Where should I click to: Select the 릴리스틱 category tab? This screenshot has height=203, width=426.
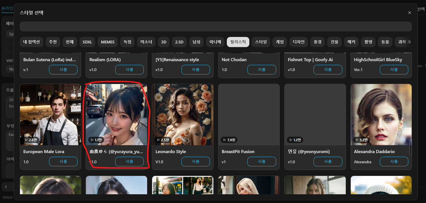(x=238, y=42)
